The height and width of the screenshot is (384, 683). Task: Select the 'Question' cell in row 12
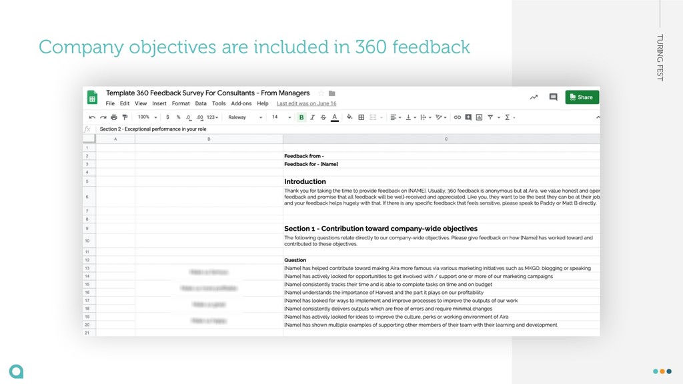pos(442,260)
